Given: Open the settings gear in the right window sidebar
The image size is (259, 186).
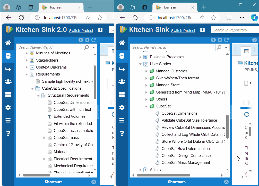Looking at the screenshot, I should [x=122, y=107].
